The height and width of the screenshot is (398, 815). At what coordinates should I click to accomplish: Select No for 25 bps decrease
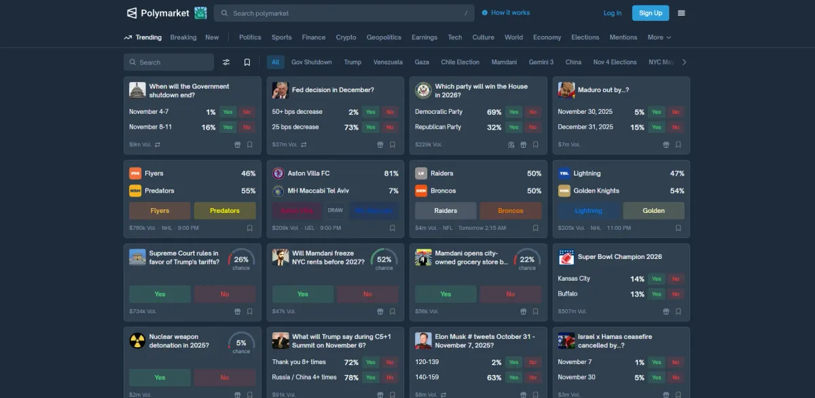pyautogui.click(x=390, y=127)
